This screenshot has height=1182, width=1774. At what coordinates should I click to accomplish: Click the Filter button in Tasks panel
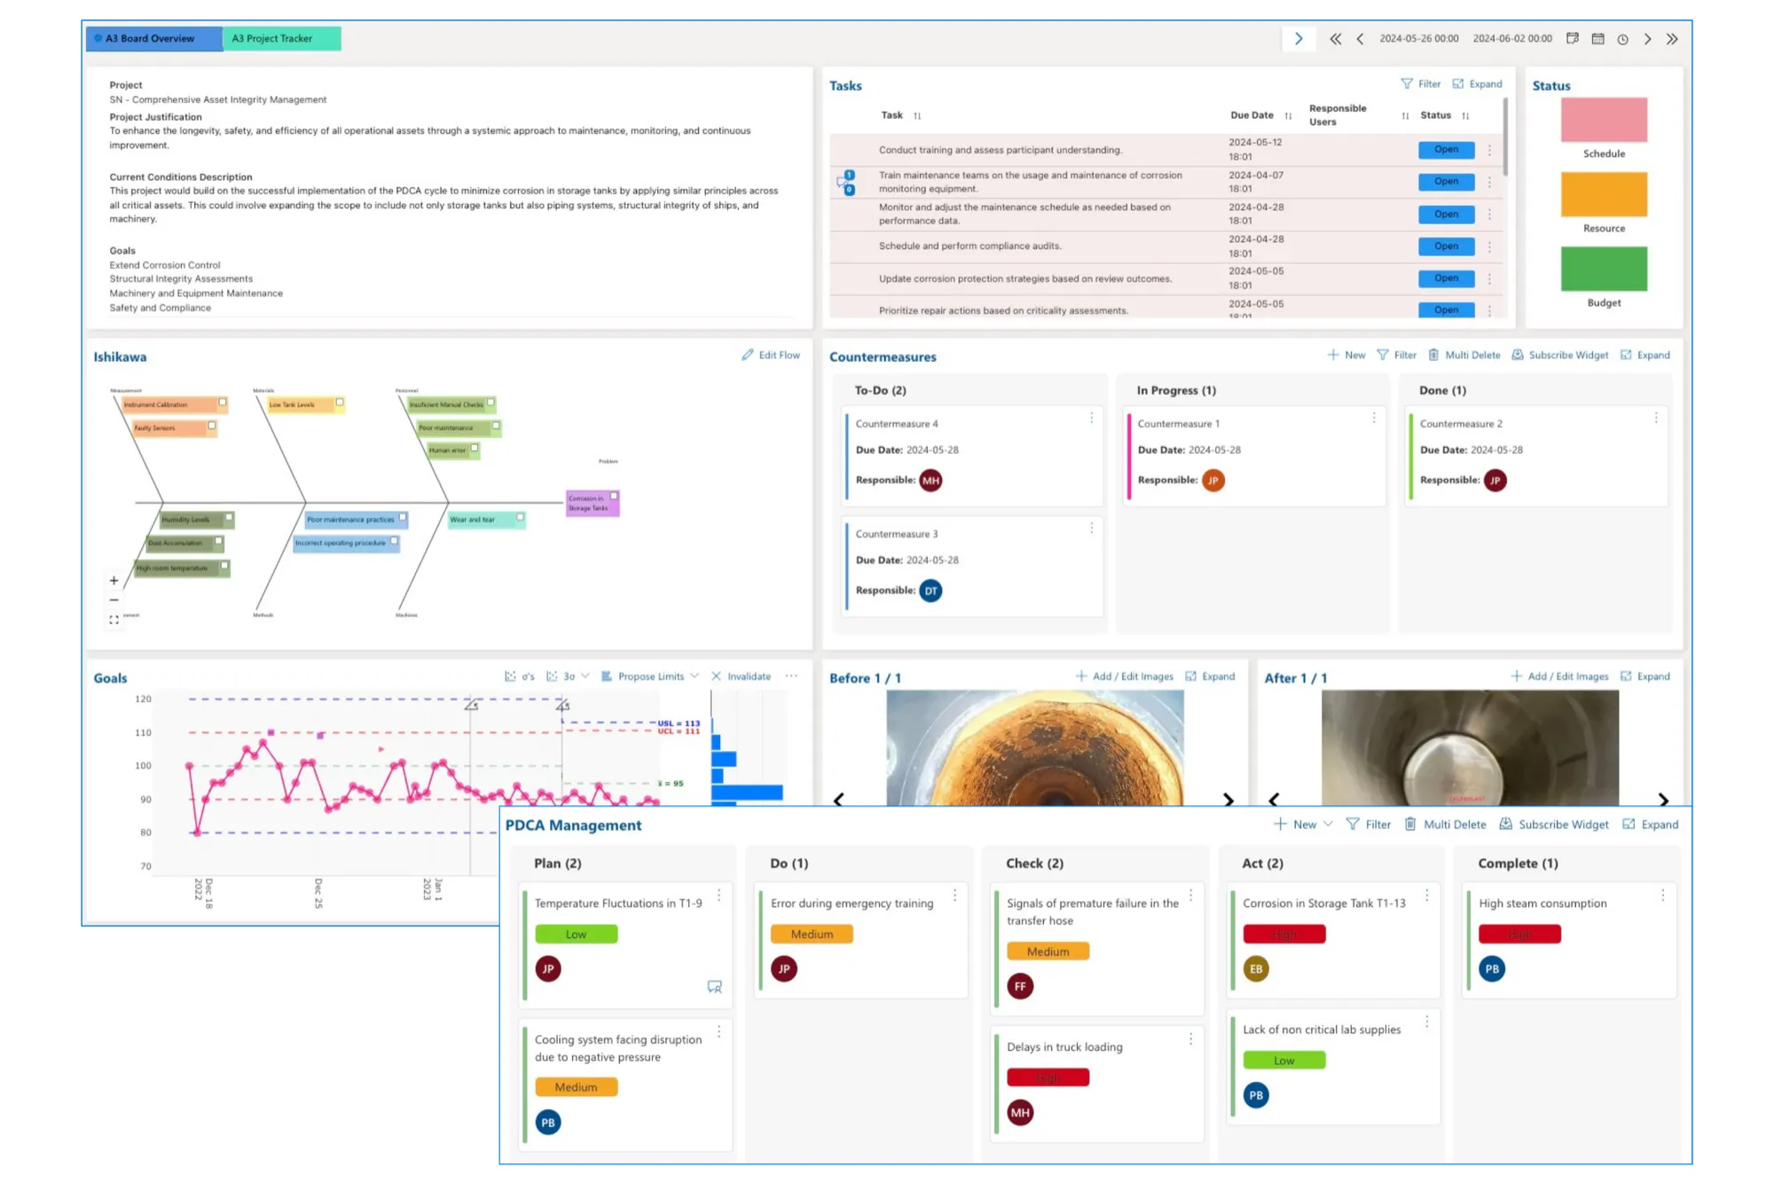1421,84
